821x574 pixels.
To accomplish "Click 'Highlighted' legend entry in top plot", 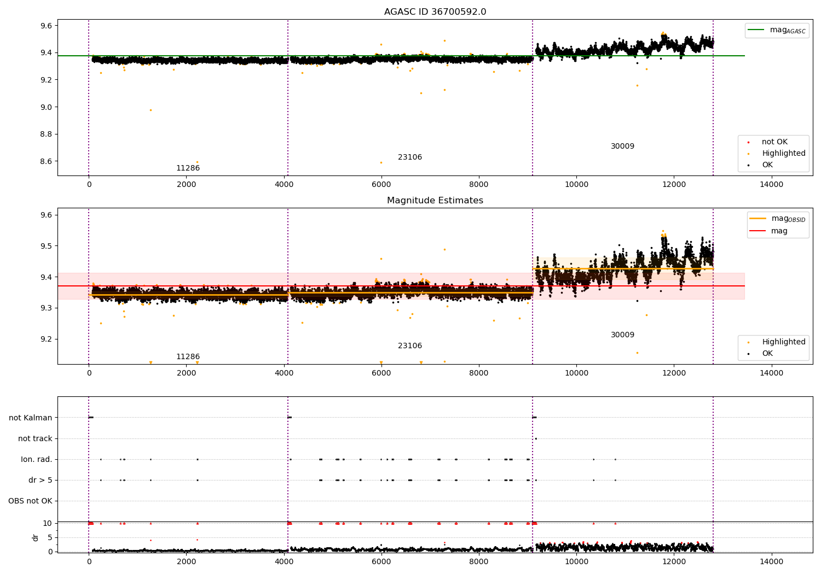I will coord(783,154).
